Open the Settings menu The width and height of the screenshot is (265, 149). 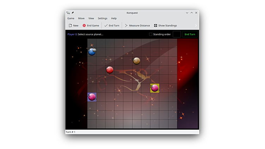point(103,18)
